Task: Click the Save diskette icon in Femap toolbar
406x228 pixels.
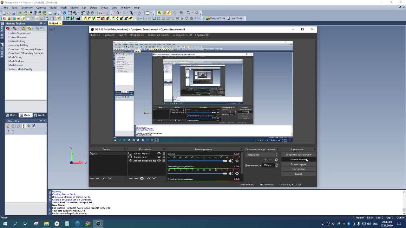Action: [x=14, y=13]
